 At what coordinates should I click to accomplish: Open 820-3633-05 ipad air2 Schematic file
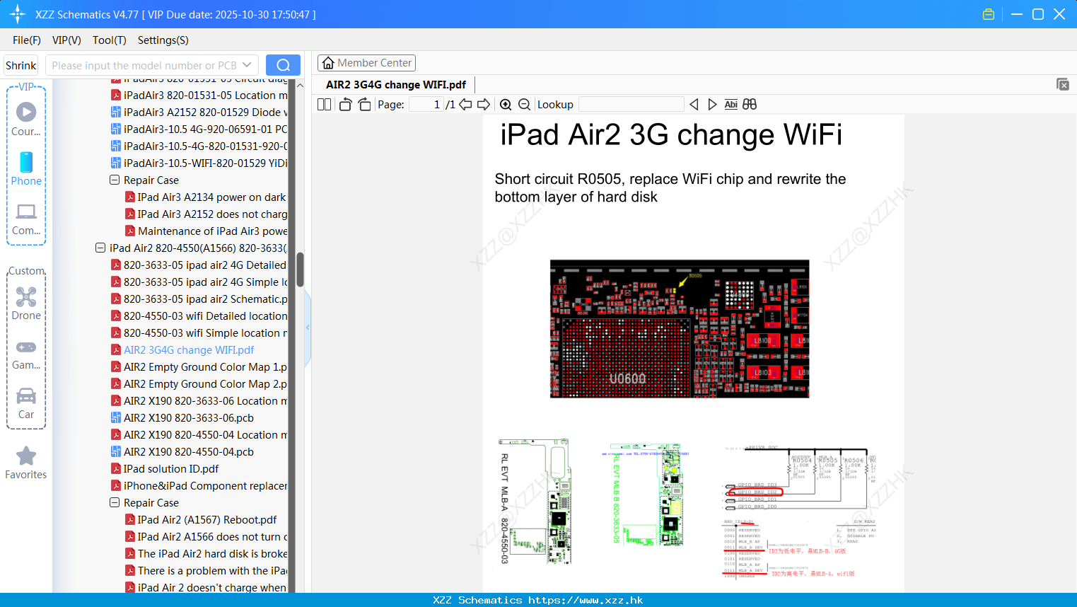(x=199, y=299)
